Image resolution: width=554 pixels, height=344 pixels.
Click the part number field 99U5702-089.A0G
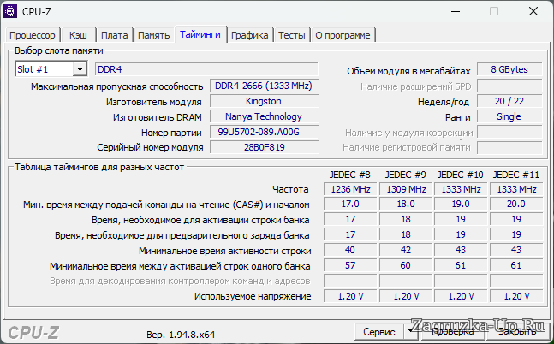pyautogui.click(x=263, y=132)
